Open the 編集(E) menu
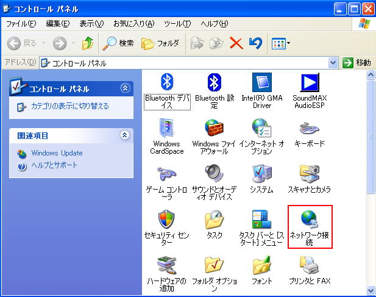The width and height of the screenshot is (376, 297). [58, 24]
